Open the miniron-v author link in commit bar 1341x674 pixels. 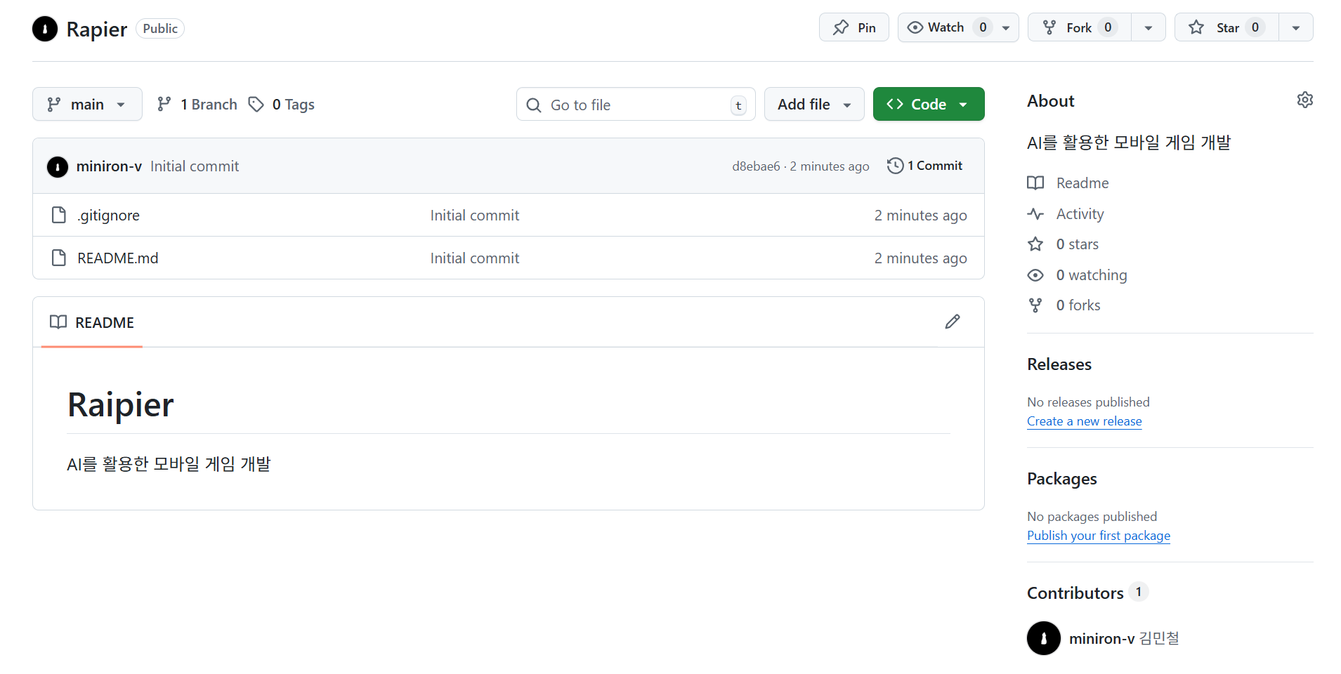coord(109,166)
